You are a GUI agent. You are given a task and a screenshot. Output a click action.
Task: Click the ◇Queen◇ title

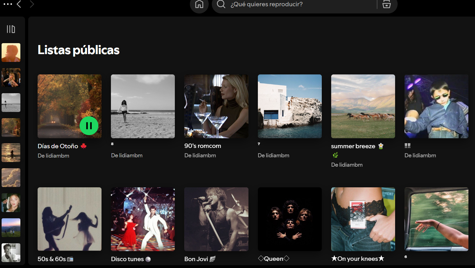[274, 259]
